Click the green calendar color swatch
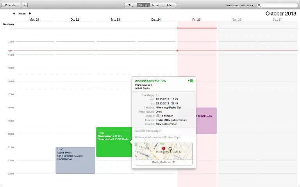 (191, 81)
